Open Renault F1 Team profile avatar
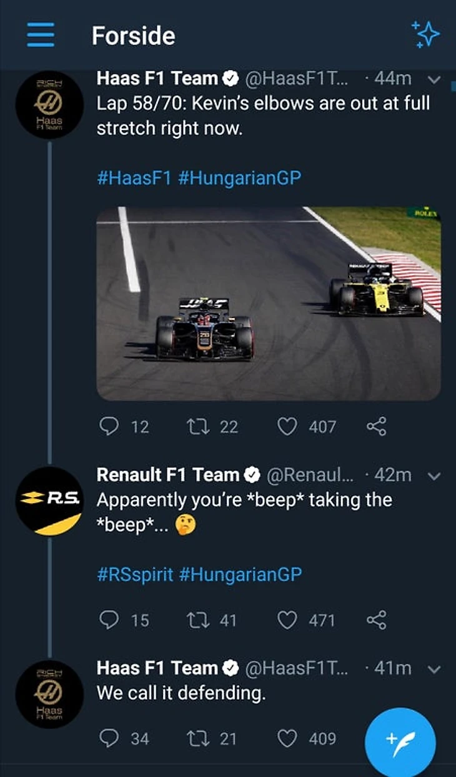The width and height of the screenshot is (456, 777). [49, 500]
